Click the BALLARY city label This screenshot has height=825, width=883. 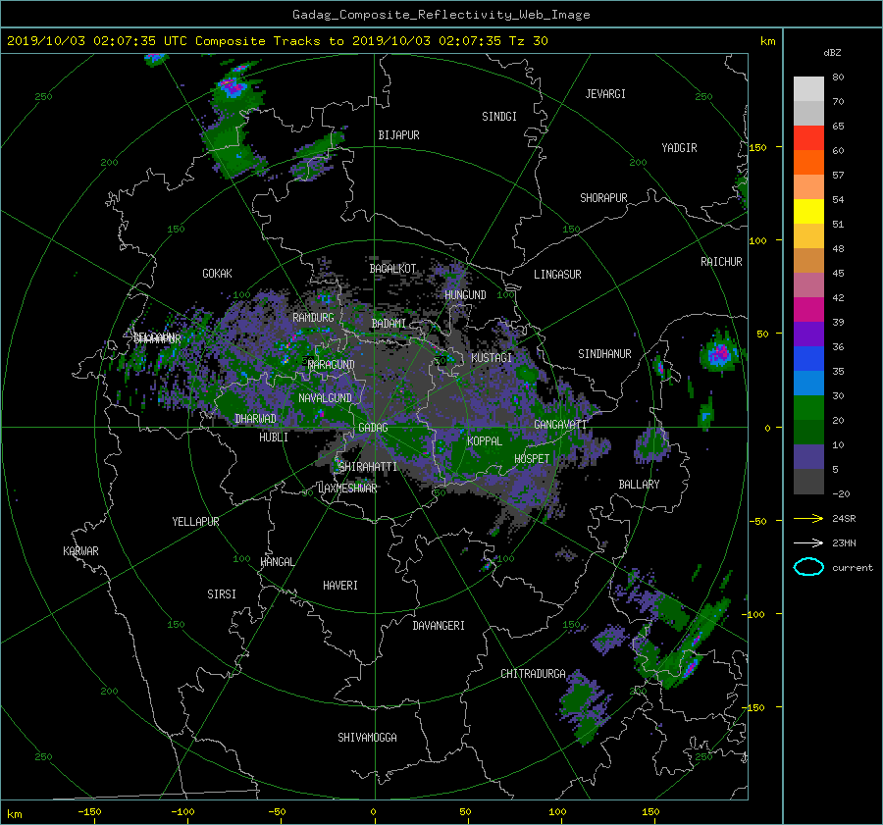point(639,485)
